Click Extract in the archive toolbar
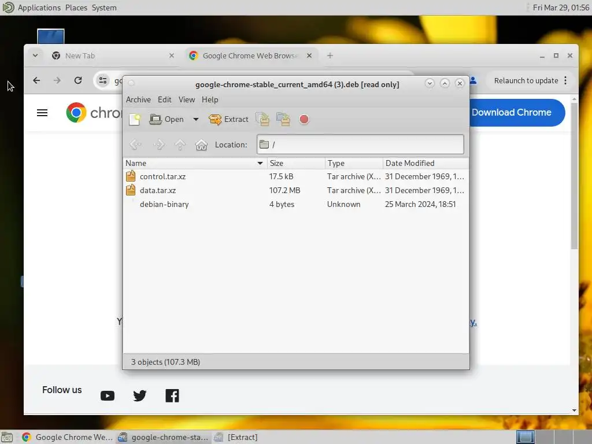 pyautogui.click(x=228, y=119)
